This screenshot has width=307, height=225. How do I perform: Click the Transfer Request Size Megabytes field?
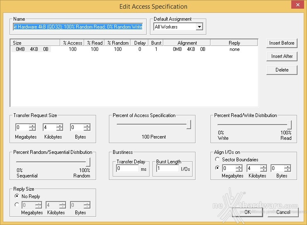coord(22,127)
